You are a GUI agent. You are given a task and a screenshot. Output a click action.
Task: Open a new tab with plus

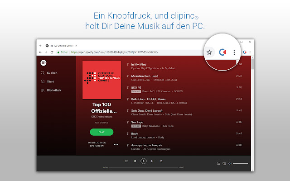pos(40,46)
